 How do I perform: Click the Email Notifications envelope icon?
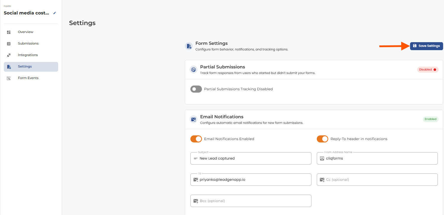tap(194, 119)
